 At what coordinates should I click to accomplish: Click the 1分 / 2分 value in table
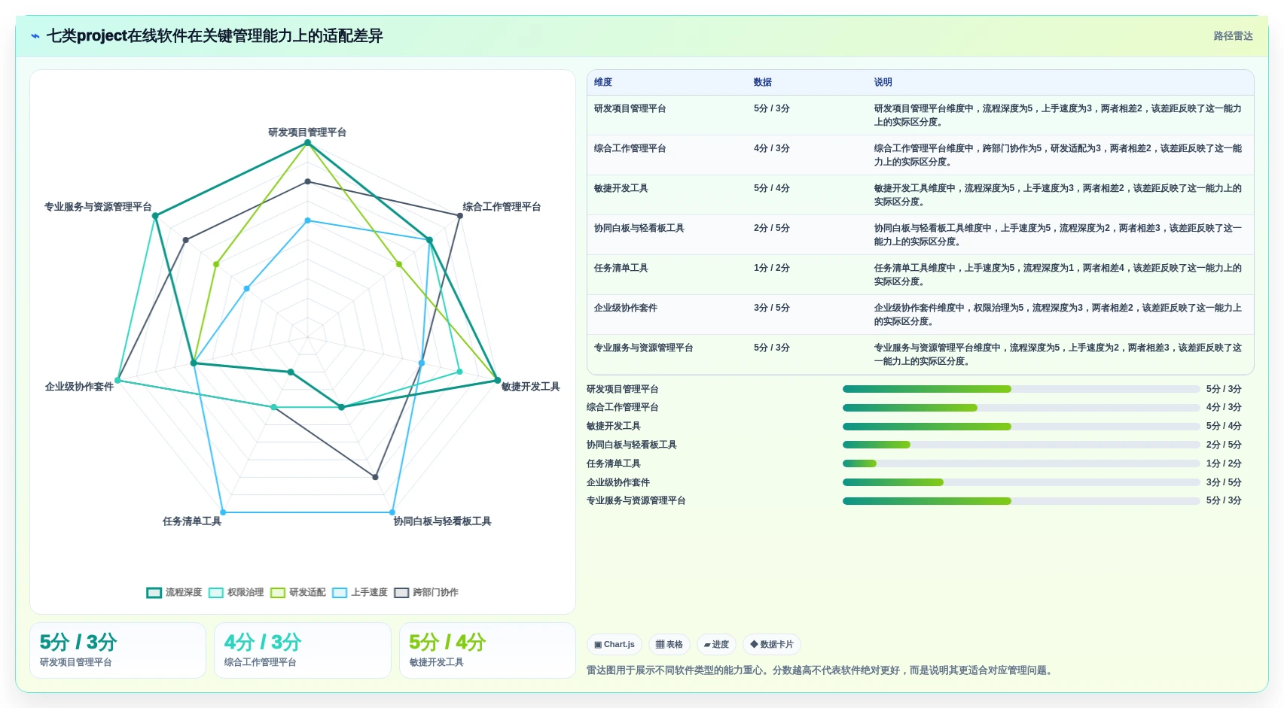tap(772, 268)
